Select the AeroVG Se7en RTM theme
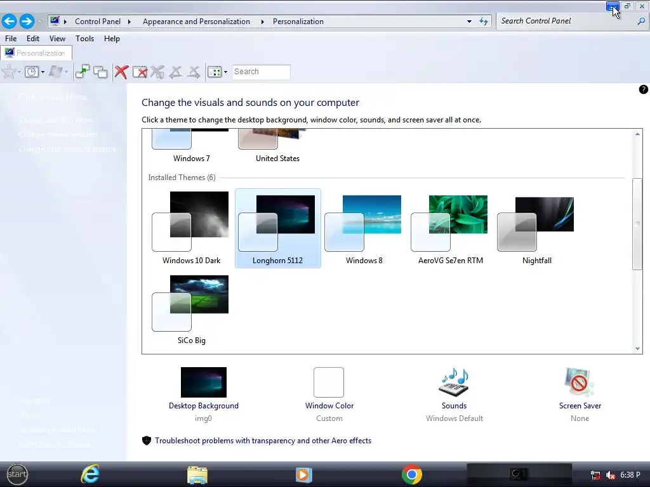 click(450, 228)
